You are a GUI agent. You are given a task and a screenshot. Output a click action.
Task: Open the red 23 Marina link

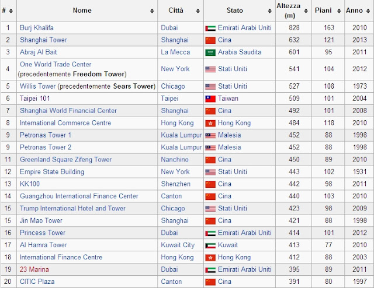coord(34,269)
